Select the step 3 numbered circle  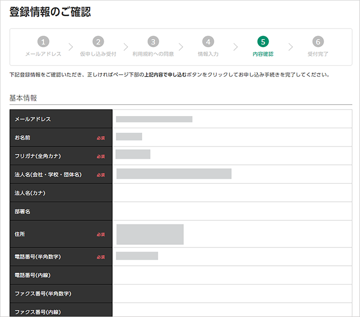(x=153, y=42)
